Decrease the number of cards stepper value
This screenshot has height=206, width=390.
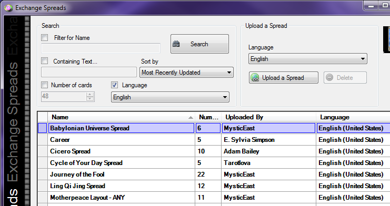tap(90, 99)
